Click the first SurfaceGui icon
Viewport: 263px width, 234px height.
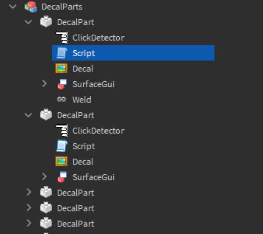(x=62, y=84)
